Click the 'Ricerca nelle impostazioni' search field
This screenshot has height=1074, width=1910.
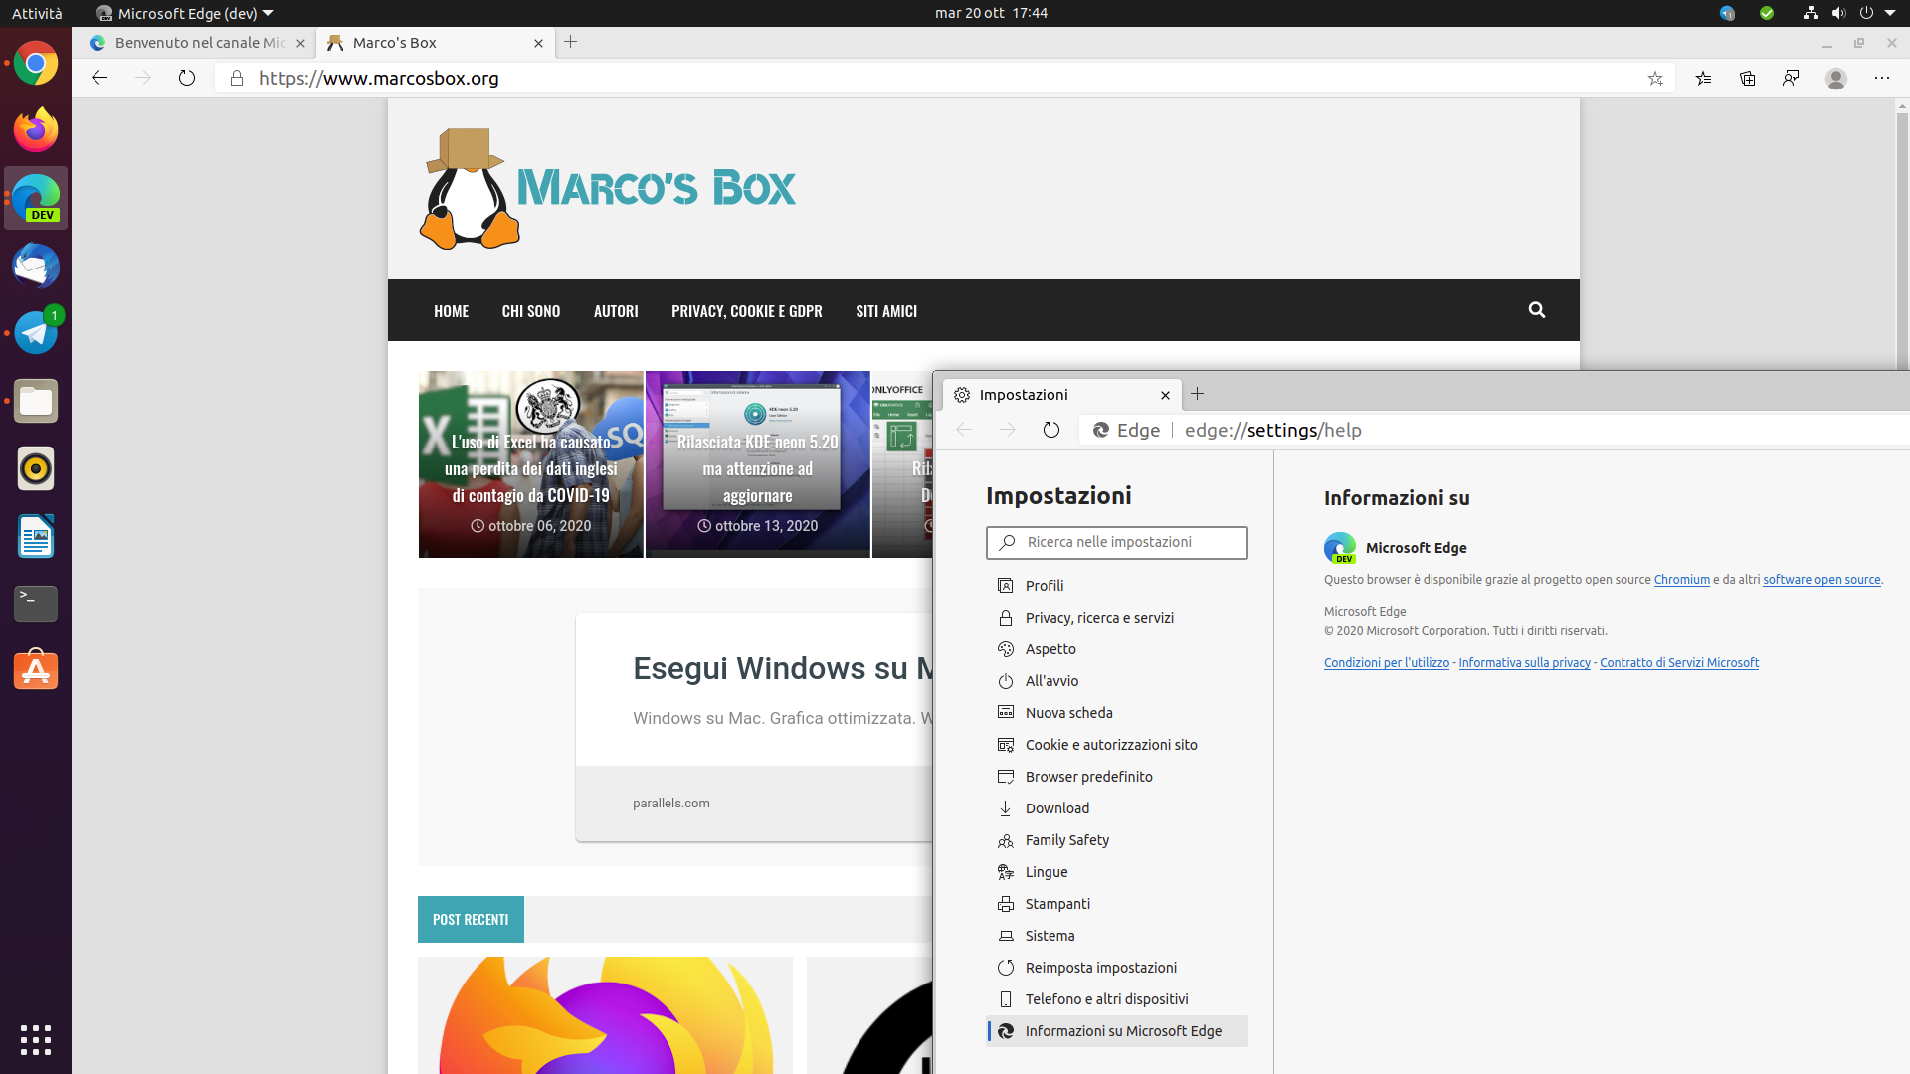point(1116,542)
